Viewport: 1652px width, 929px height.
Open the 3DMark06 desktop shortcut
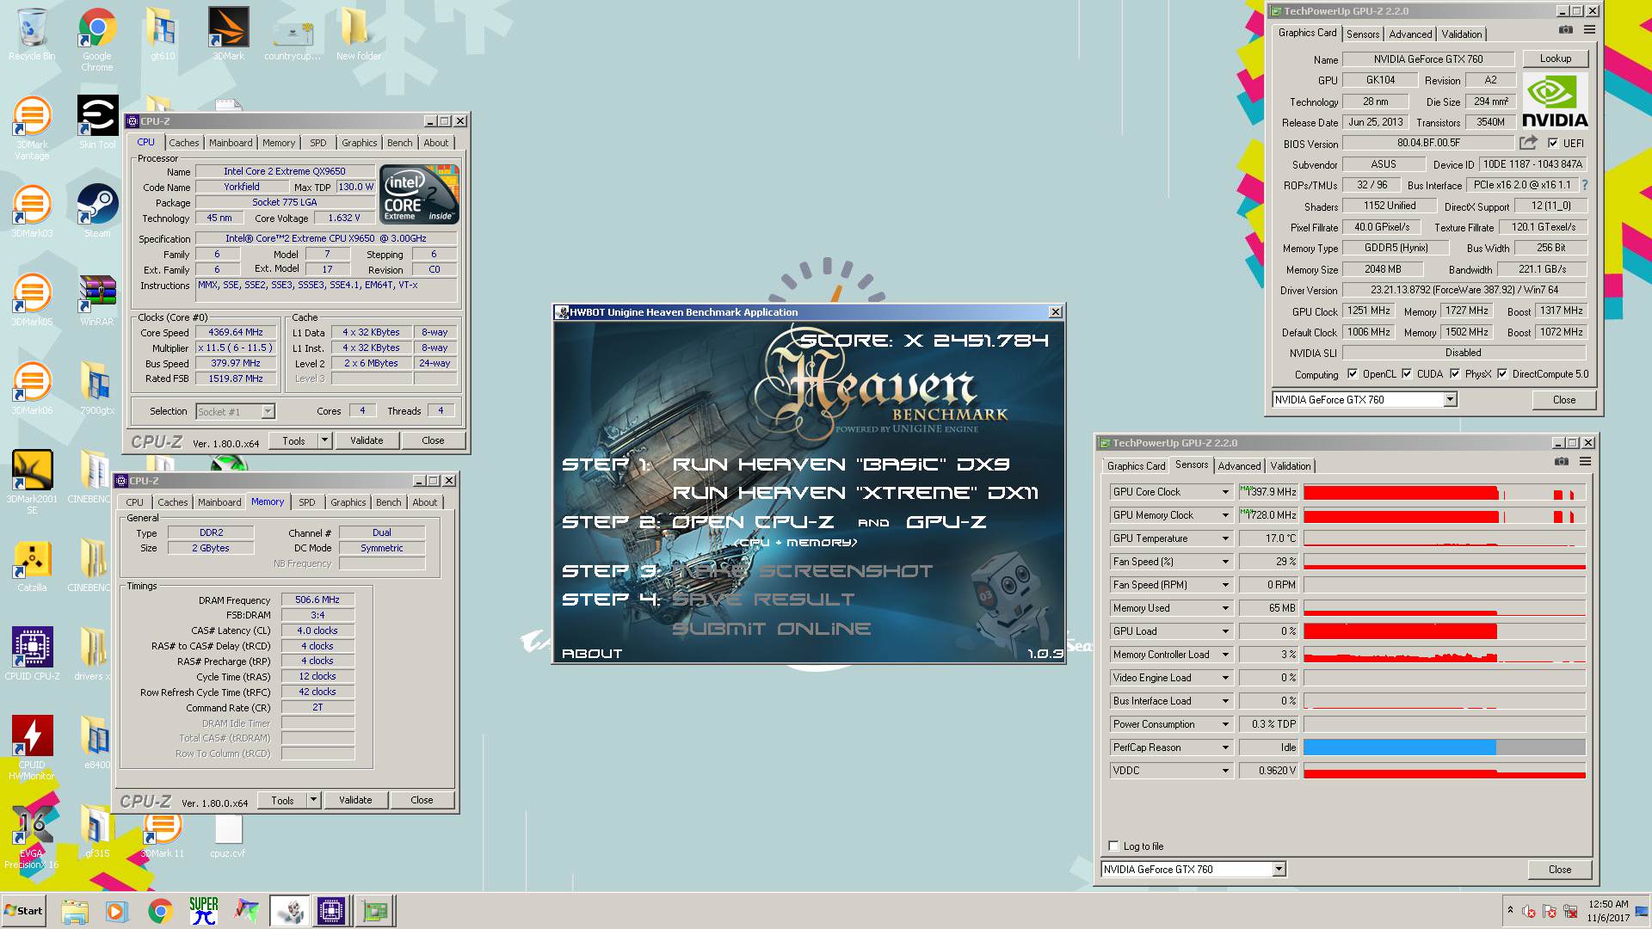[x=32, y=388]
